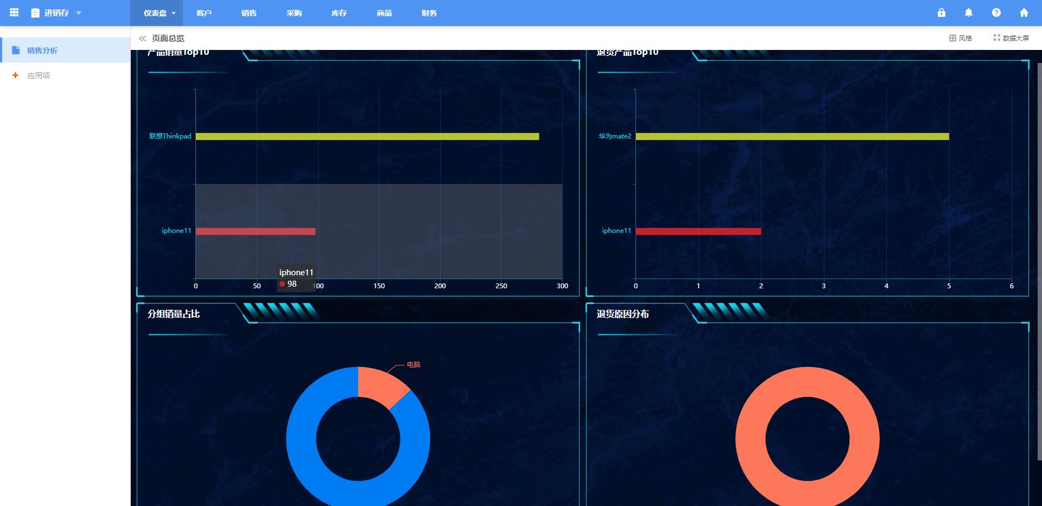Click the yellow 联想Thinkpad sales bar

coord(367,136)
